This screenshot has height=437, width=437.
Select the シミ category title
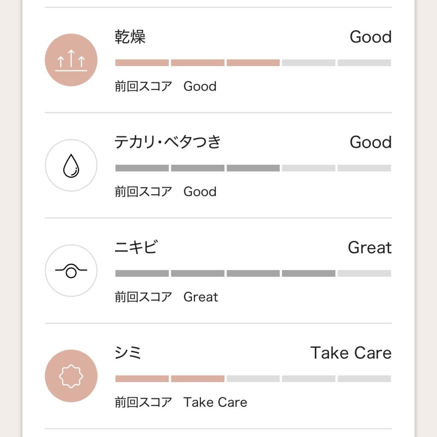(128, 353)
